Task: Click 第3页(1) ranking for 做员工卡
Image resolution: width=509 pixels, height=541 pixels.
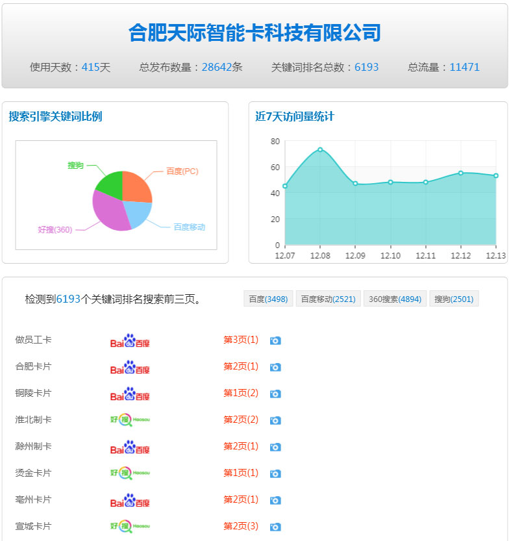Action: pos(241,340)
